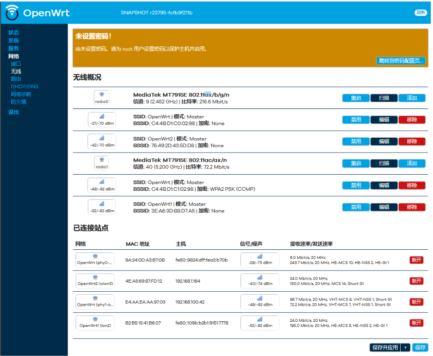The width and height of the screenshot is (433, 356).
Task: Disable the WPA2 PSK OpenWrt network
Action: coord(356,185)
